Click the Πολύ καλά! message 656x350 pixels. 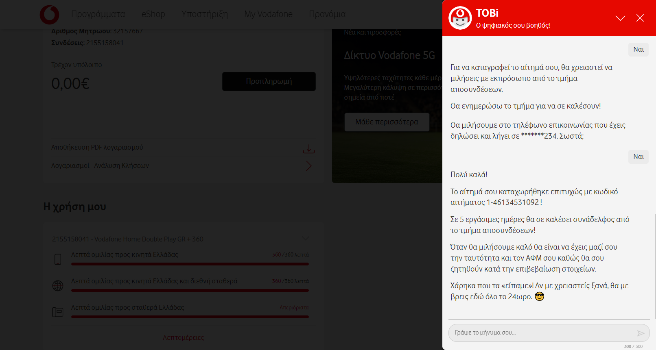tap(469, 175)
